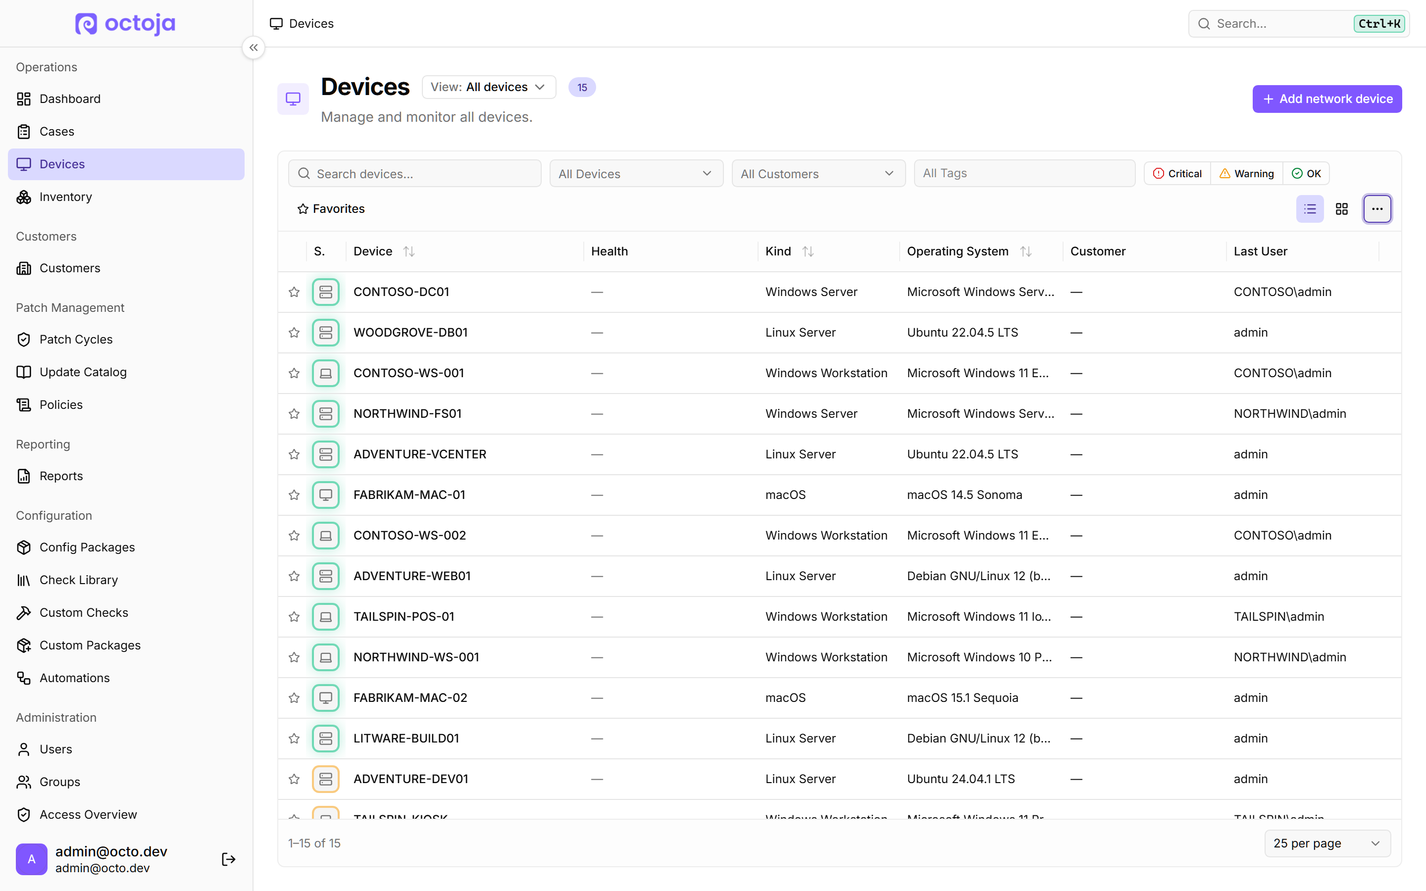This screenshot has width=1426, height=891.
Task: Click the Check Library books icon
Action: (x=24, y=580)
